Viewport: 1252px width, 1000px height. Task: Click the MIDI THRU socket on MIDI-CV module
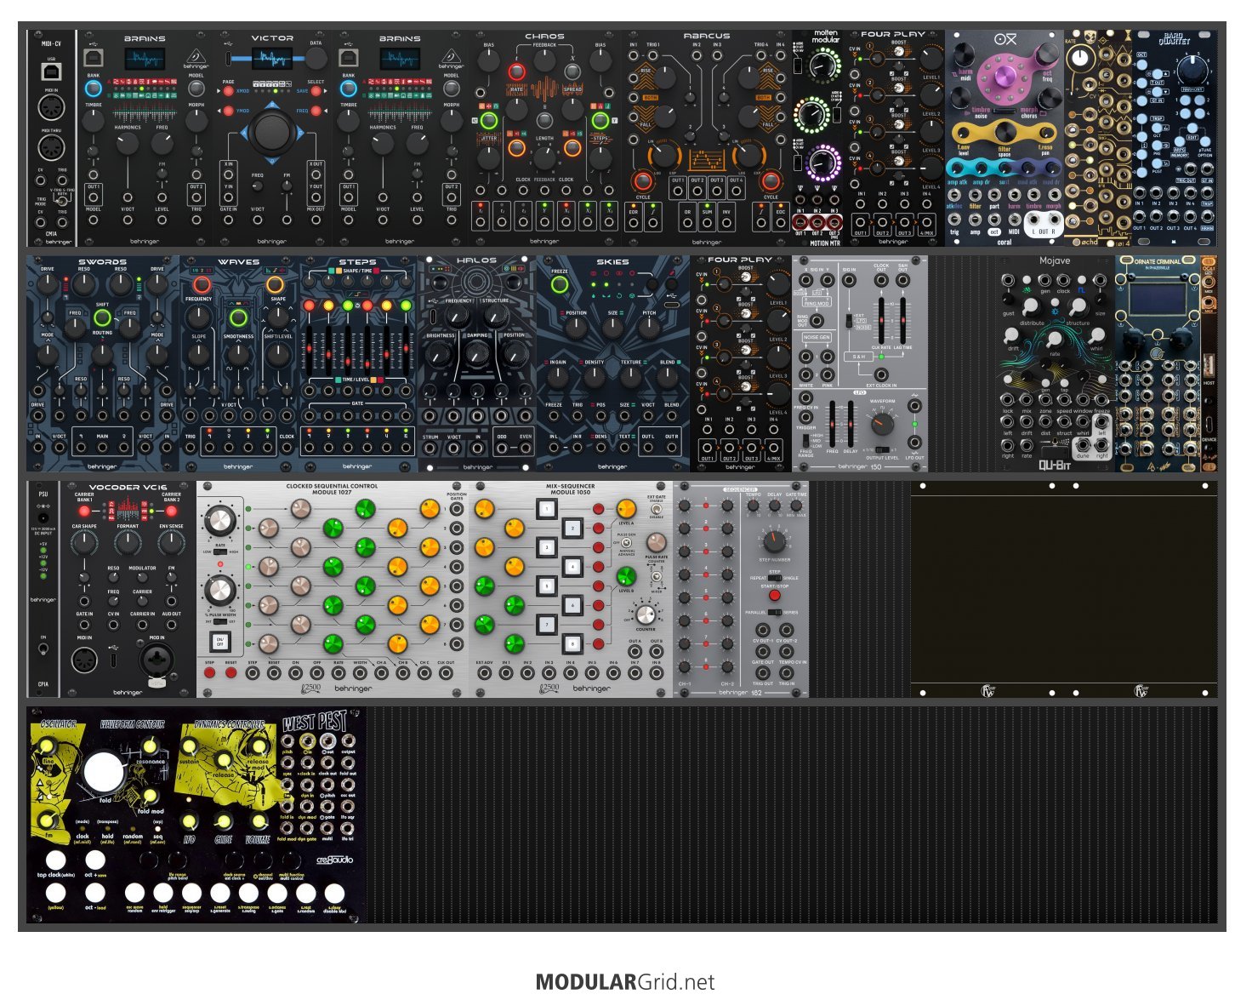click(51, 146)
